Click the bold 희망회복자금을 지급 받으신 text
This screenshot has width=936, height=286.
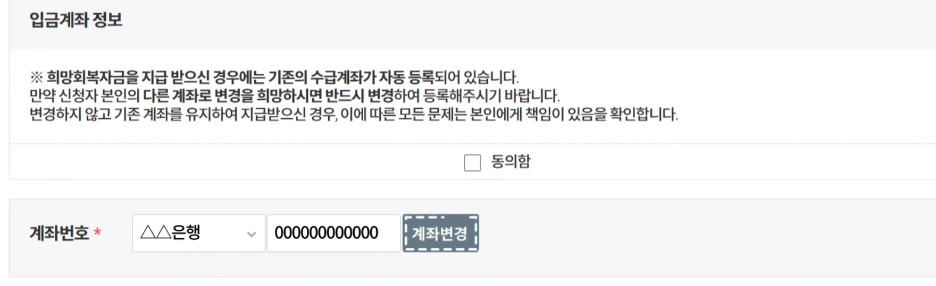(x=128, y=77)
